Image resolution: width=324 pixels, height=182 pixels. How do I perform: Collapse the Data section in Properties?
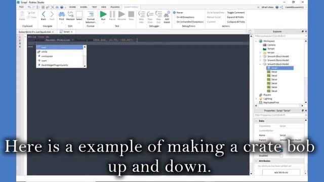256,121
